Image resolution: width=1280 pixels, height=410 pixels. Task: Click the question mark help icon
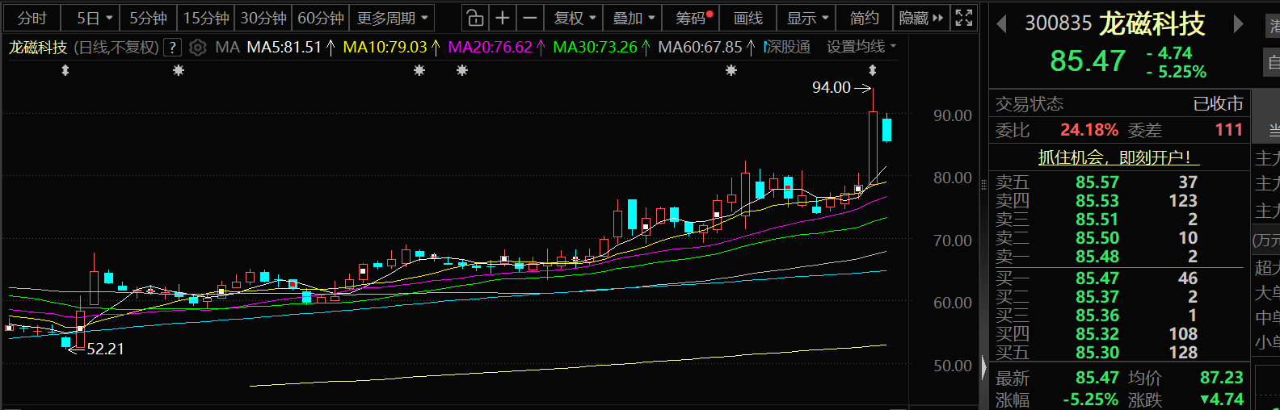point(172,48)
